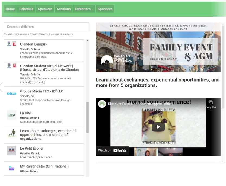Navigate to Sessions
Viewport: 226px width, 186px height.
pyautogui.click(x=63, y=9)
